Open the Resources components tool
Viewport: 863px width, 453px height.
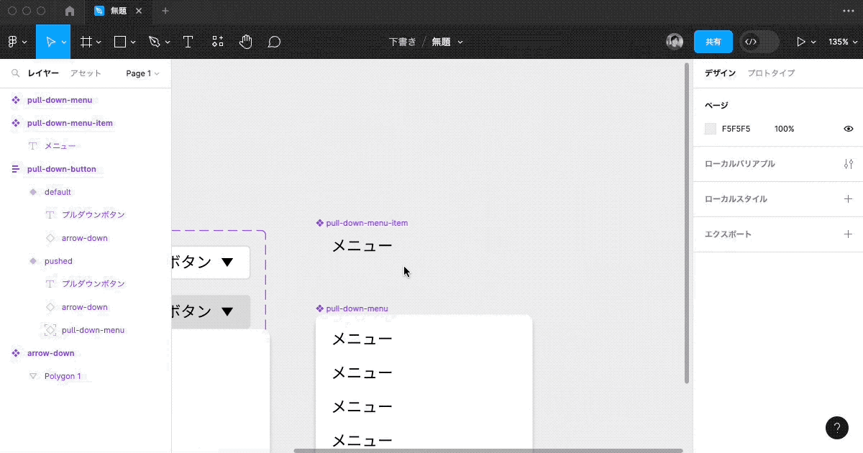pyautogui.click(x=218, y=42)
